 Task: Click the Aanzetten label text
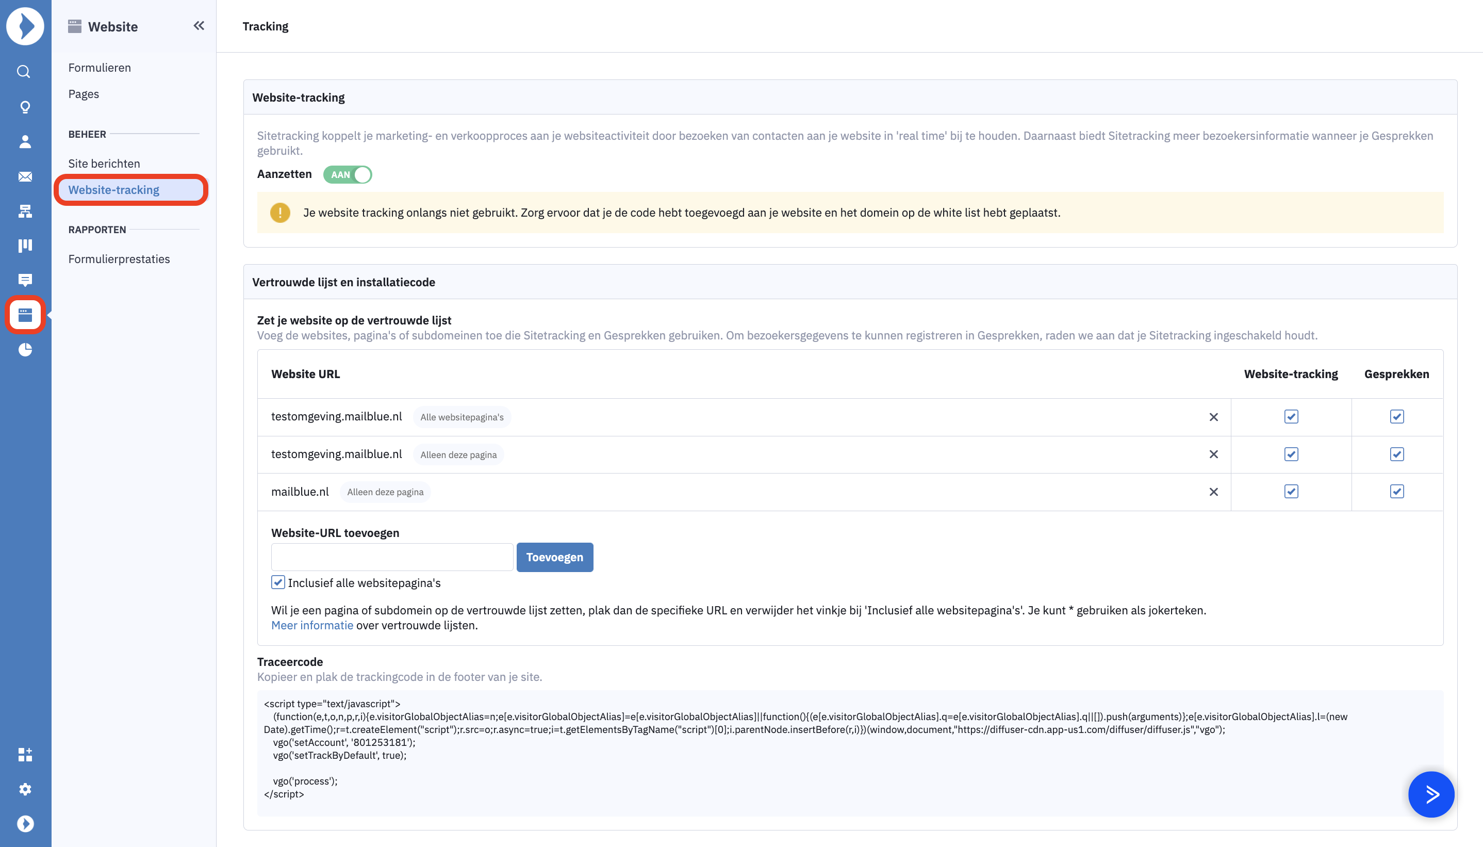click(x=284, y=174)
